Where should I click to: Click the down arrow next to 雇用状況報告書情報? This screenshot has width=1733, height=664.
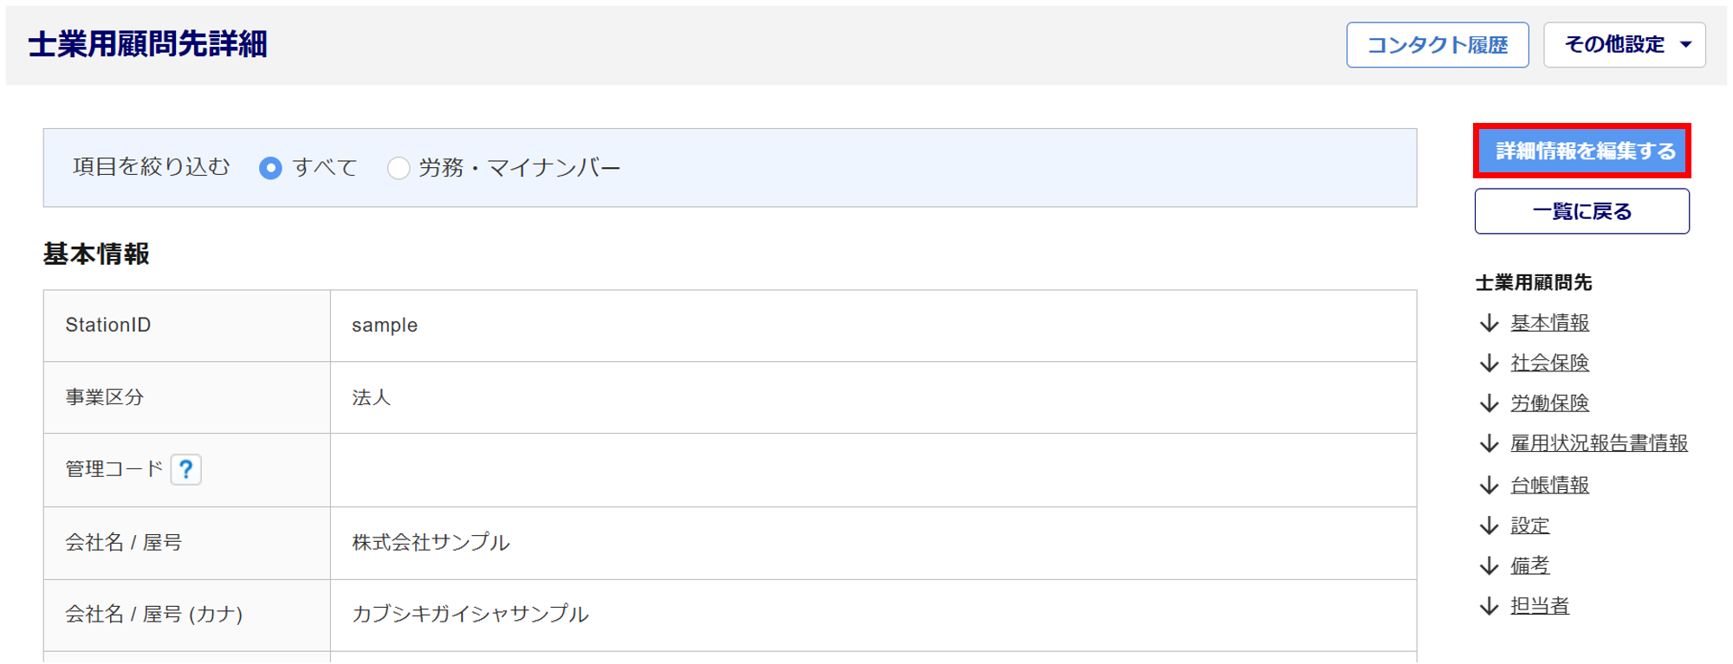(1490, 443)
